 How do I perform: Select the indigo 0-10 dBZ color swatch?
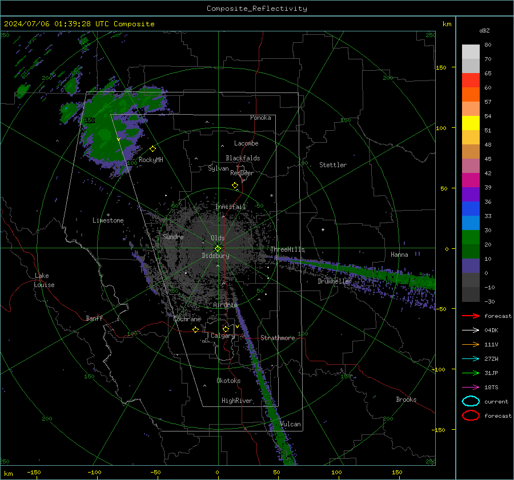(x=471, y=266)
